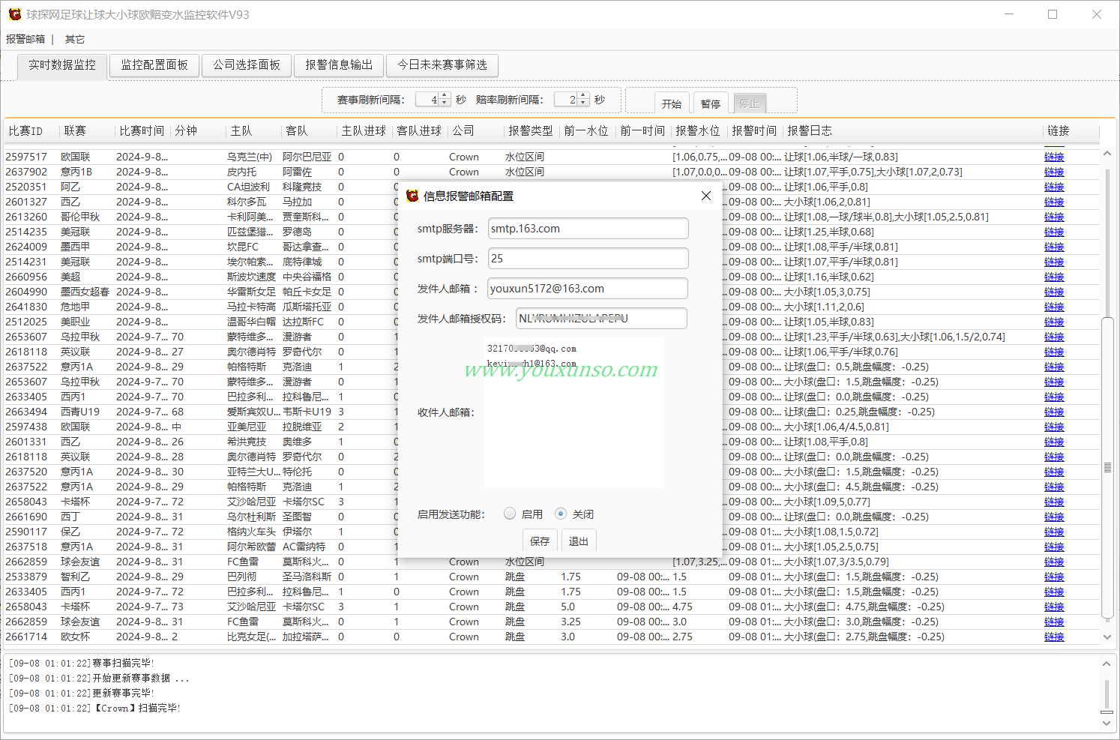1120x740 pixels.
Task: Click the data table vertical scrollbar thumb
Action: [1107, 468]
